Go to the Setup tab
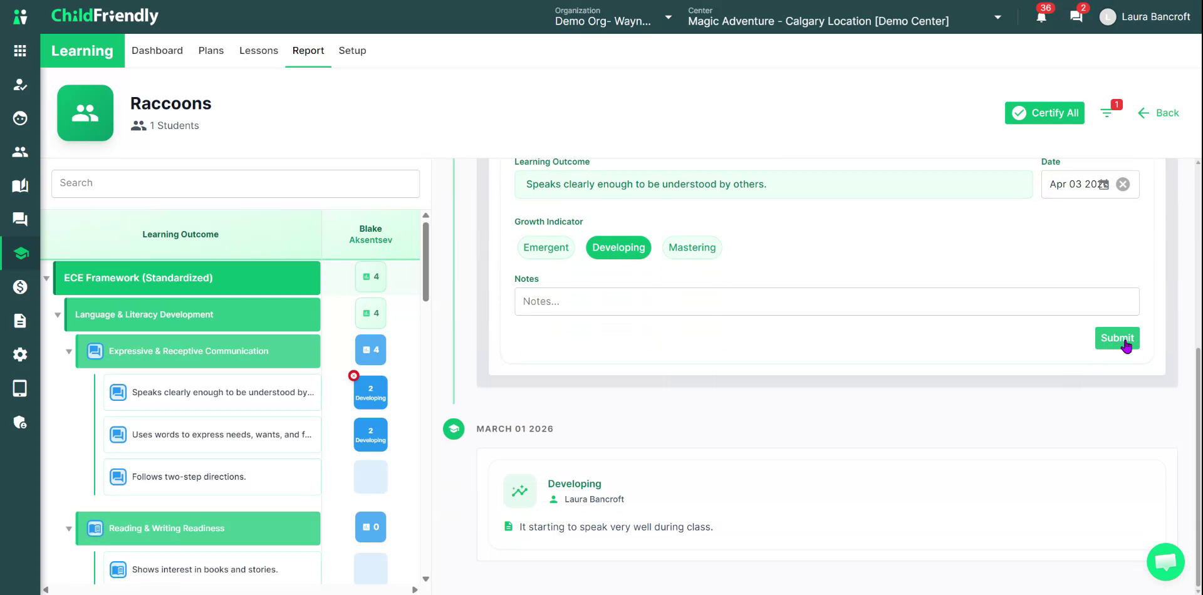The height and width of the screenshot is (595, 1203). pyautogui.click(x=352, y=51)
